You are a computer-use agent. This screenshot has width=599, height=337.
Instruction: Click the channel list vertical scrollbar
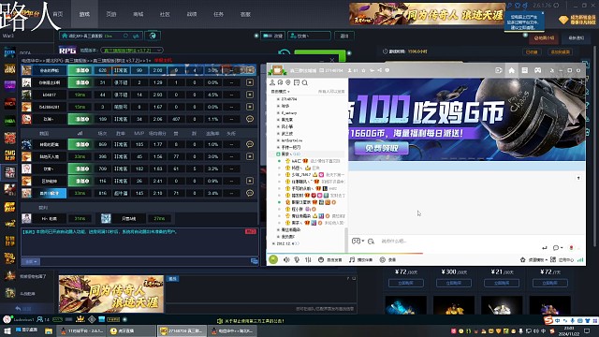[x=346, y=240]
